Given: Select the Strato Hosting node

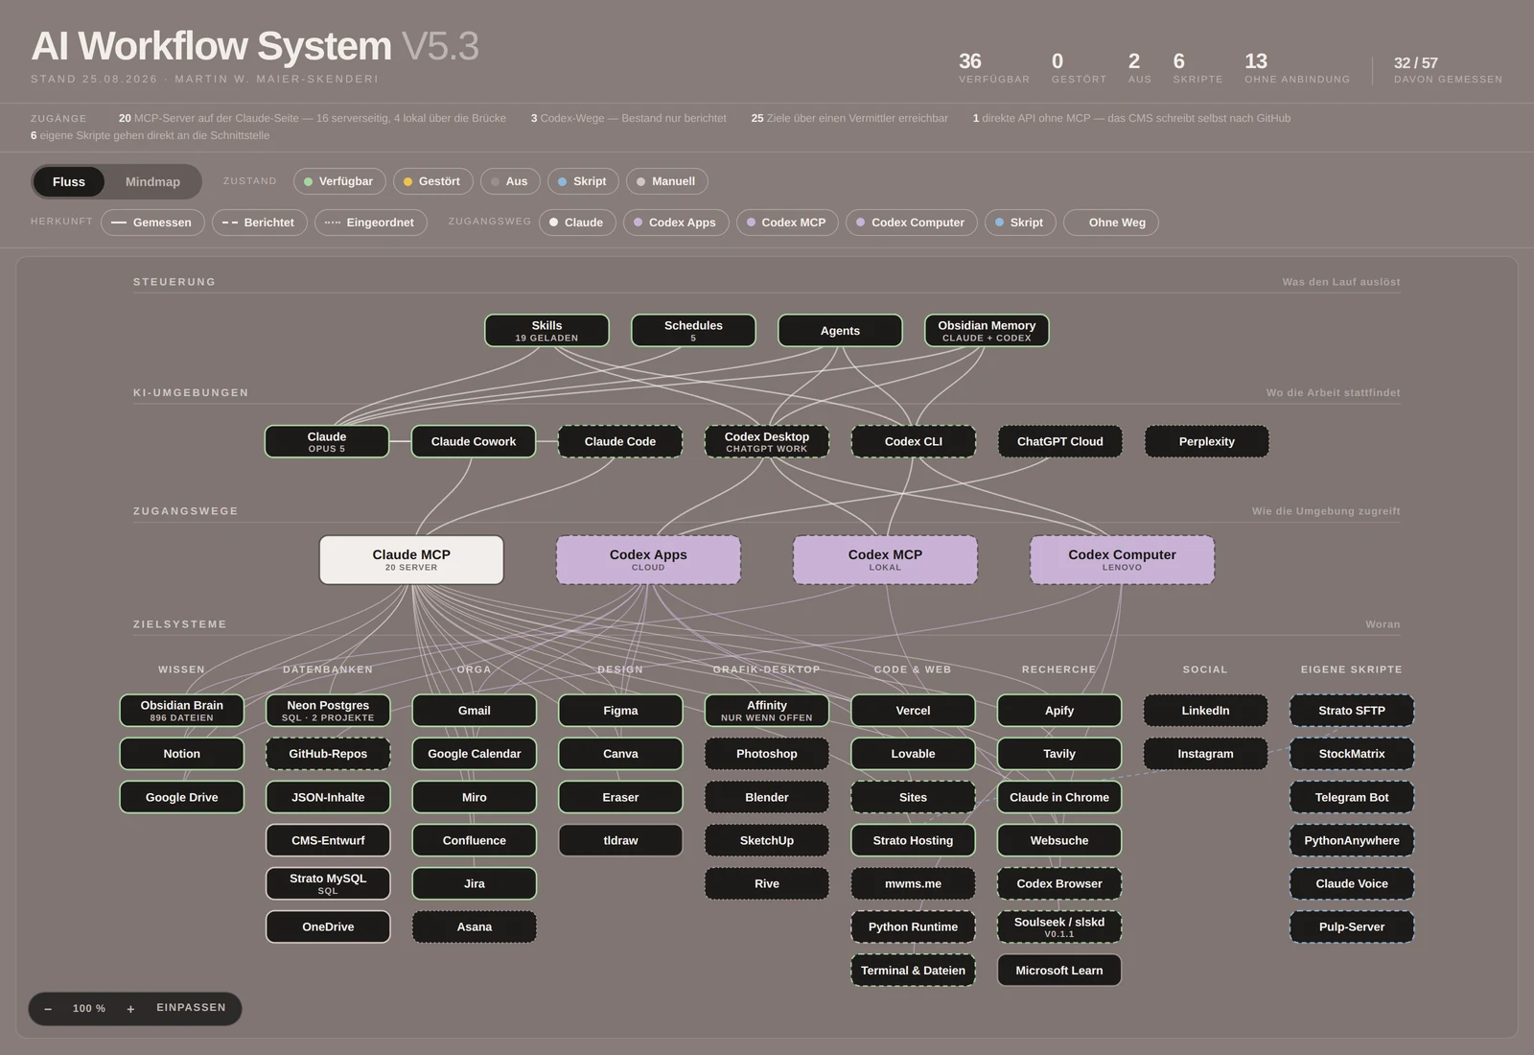Looking at the screenshot, I should click(913, 840).
